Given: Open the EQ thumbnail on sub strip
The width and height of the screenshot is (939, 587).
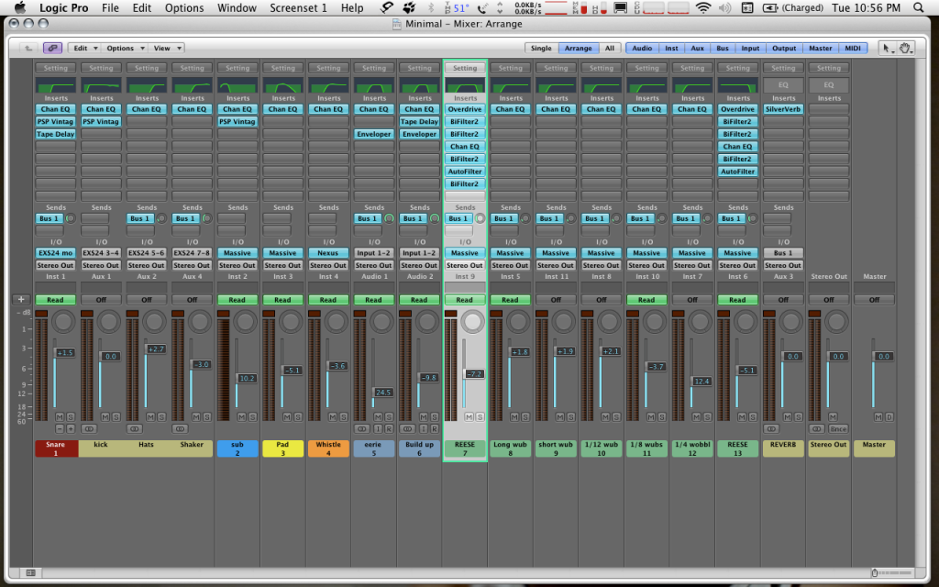Looking at the screenshot, I should coord(238,85).
